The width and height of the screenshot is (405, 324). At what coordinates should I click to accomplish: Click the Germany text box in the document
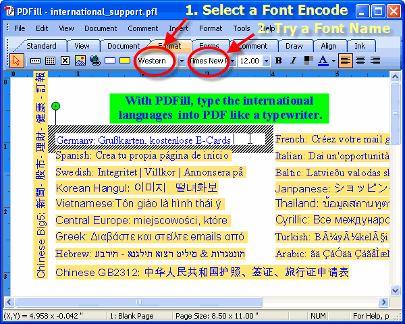(143, 140)
